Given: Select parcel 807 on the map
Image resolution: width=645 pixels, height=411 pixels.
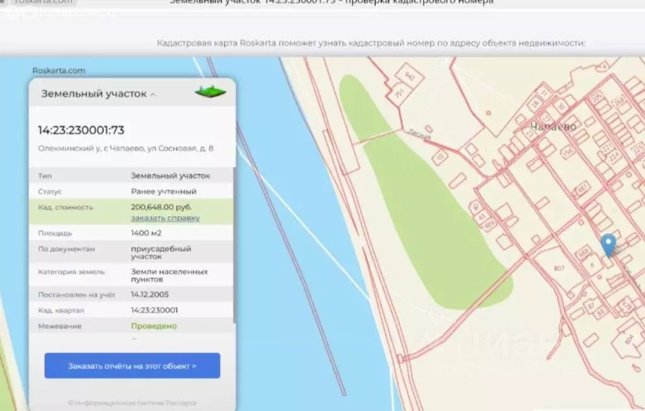Looking at the screenshot, I should pyautogui.click(x=559, y=268).
